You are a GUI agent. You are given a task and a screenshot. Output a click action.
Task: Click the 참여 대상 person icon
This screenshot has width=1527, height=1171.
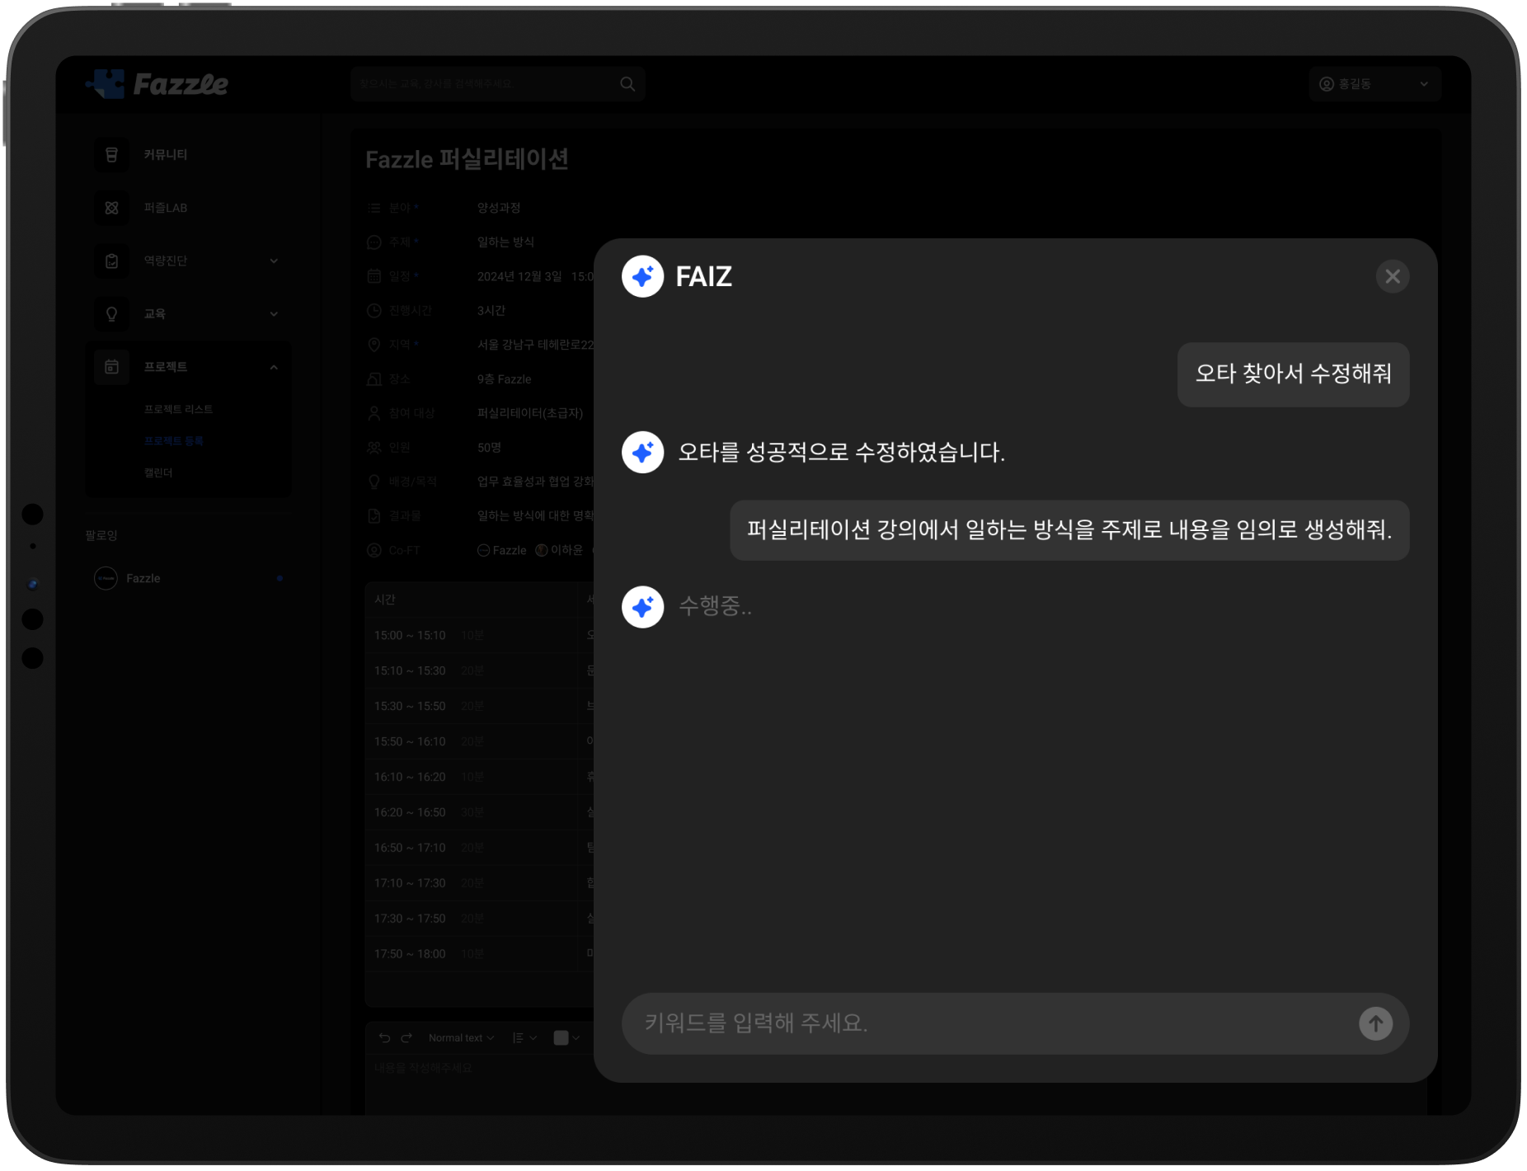point(374,413)
